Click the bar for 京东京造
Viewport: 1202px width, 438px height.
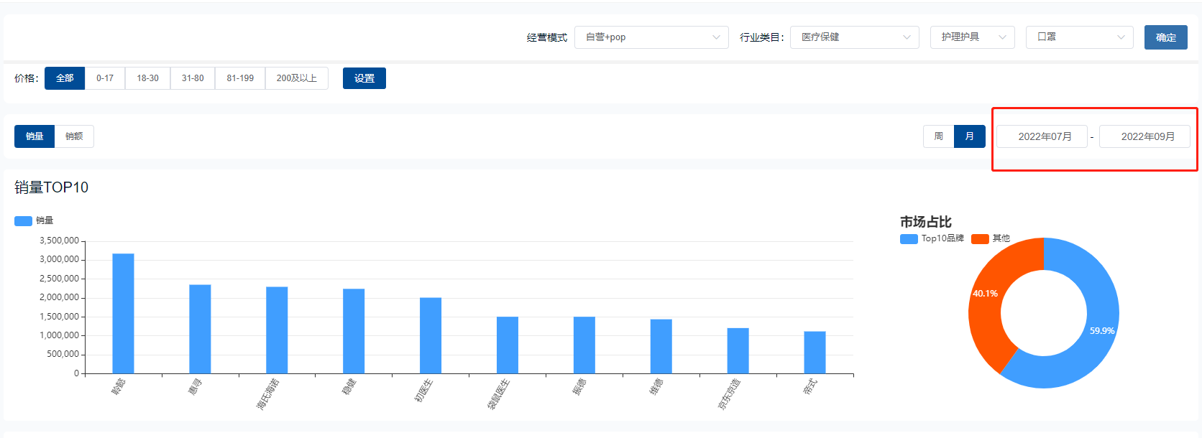coord(738,351)
